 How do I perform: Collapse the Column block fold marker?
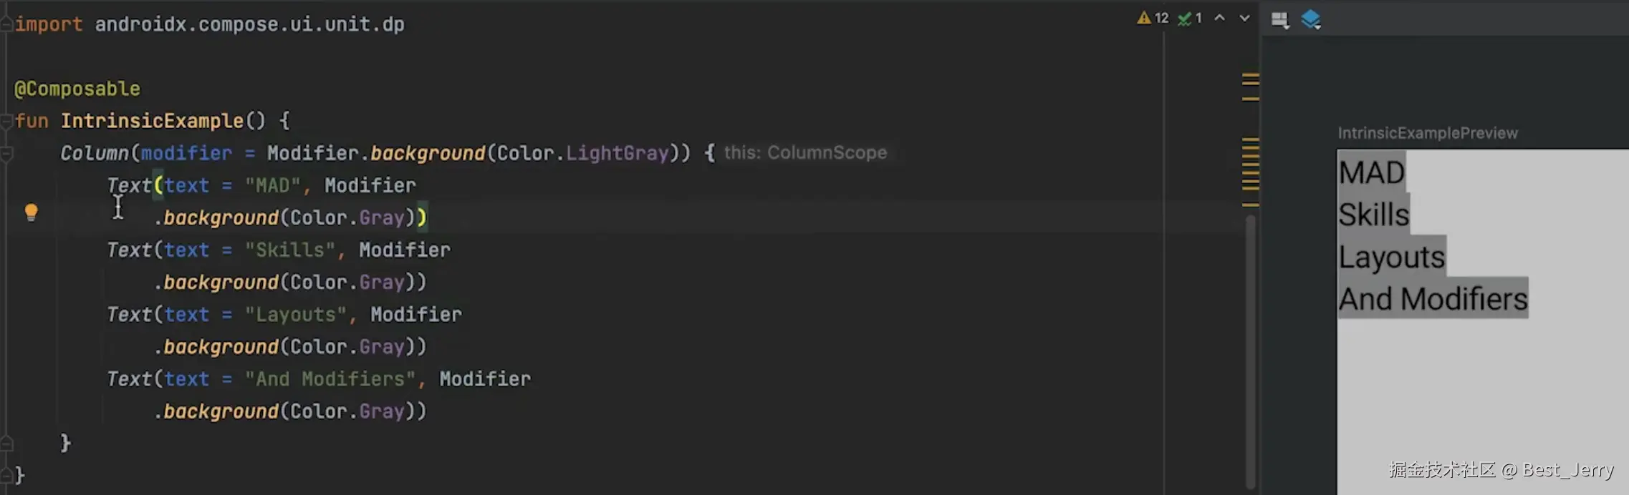[x=6, y=153]
